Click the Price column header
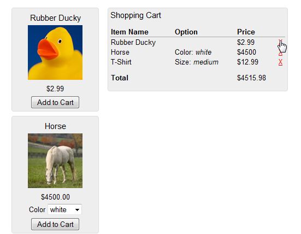Screen dimensions: 301x234 [x=246, y=32]
